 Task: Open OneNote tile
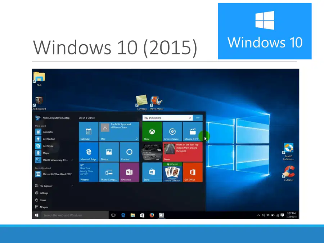(129, 172)
